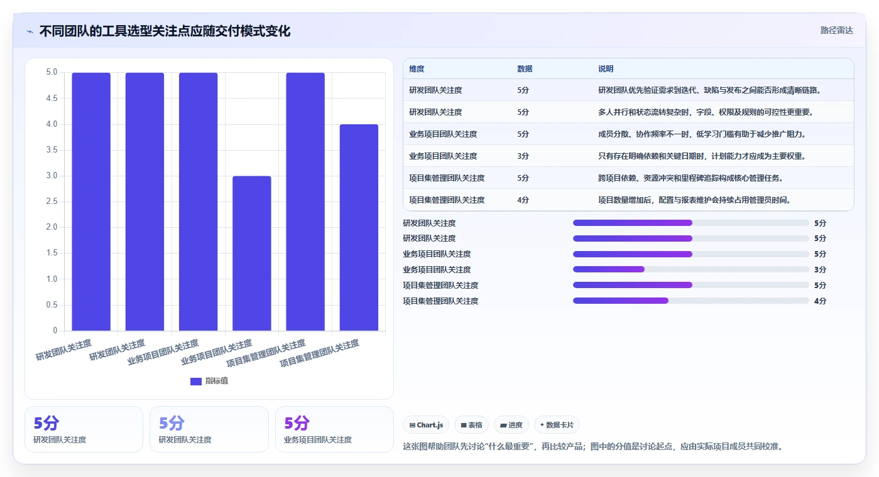Click the dark-indigo 5分 研发团队关注度 data card

click(x=84, y=429)
